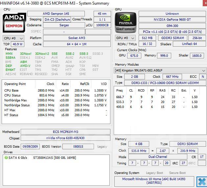Viewport: 207px width, 188px height.
Task: Click the NVIDIA GeForce 9600 GT field
Action: [x=172, y=20]
